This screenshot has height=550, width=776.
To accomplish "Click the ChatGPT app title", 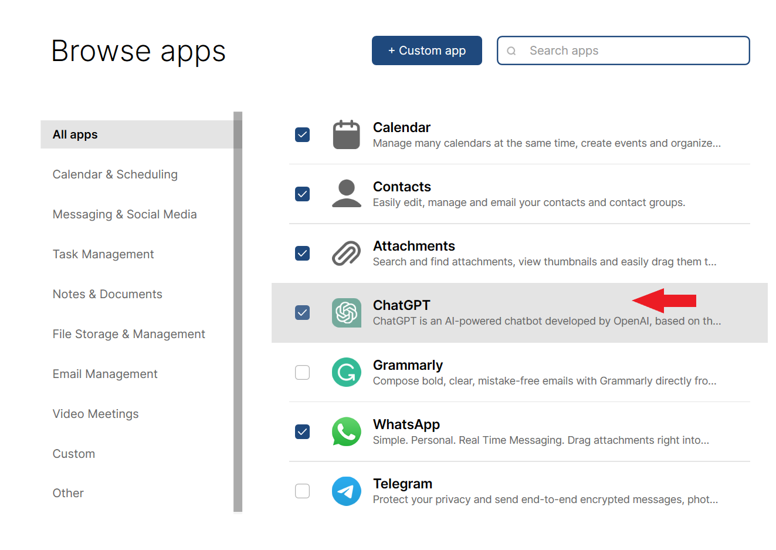I will click(x=402, y=305).
